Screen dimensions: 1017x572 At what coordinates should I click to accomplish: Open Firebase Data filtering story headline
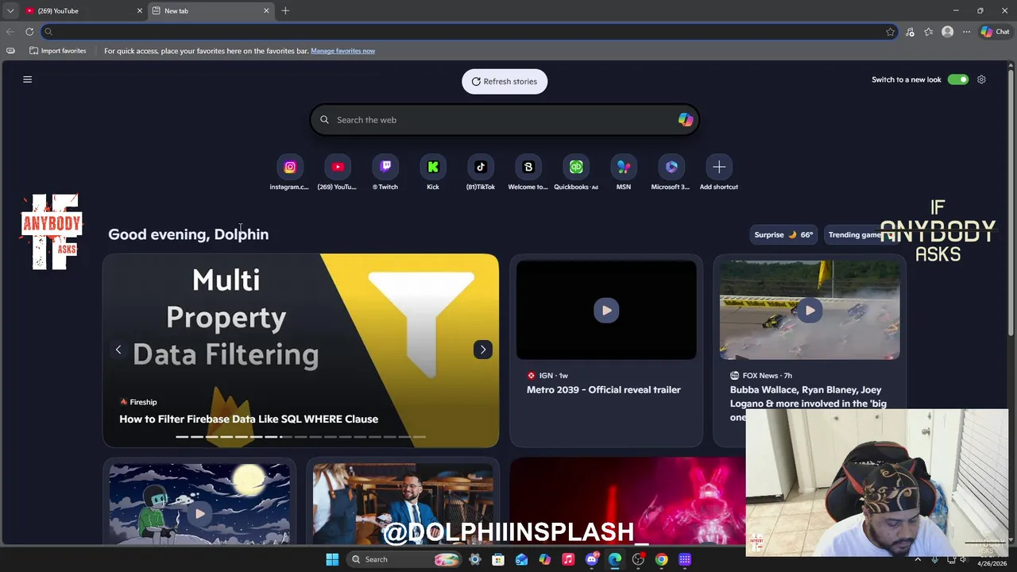point(249,419)
